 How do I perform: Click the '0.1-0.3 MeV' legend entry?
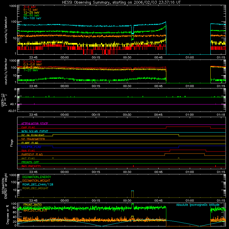33,62
